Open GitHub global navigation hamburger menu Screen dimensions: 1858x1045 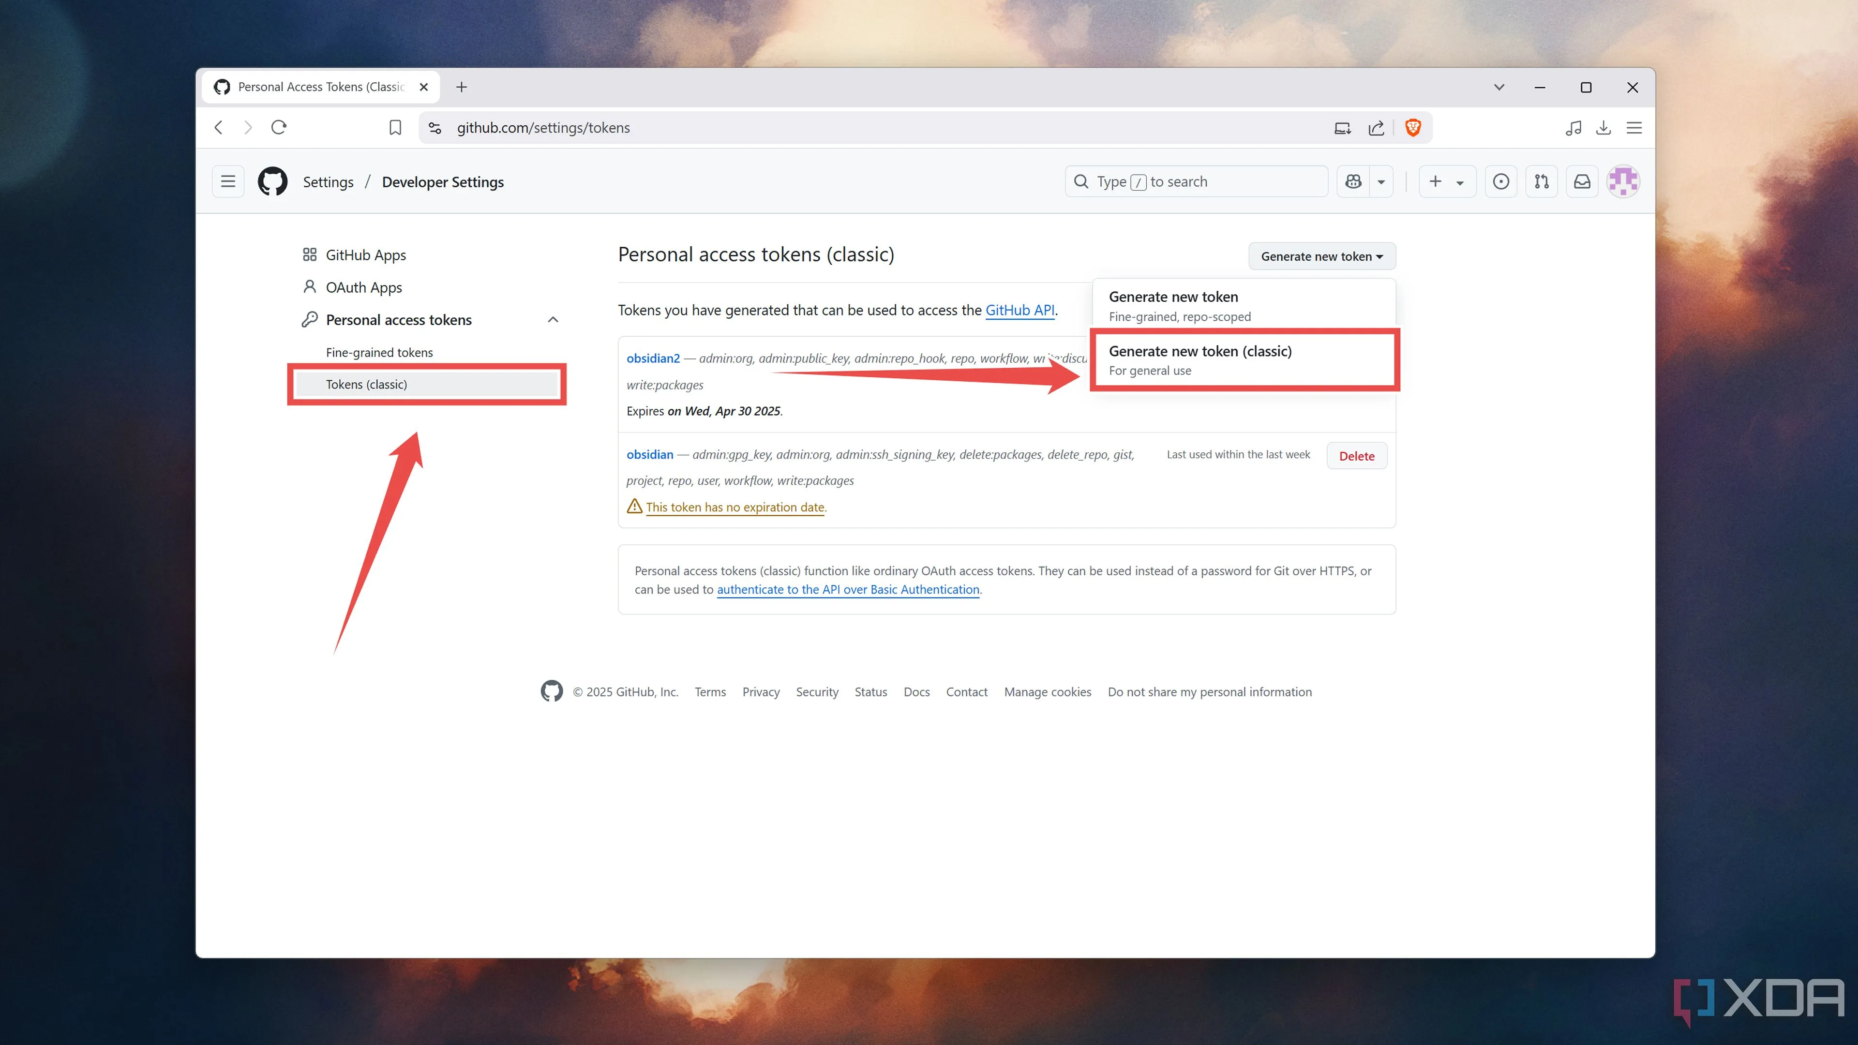tap(228, 182)
